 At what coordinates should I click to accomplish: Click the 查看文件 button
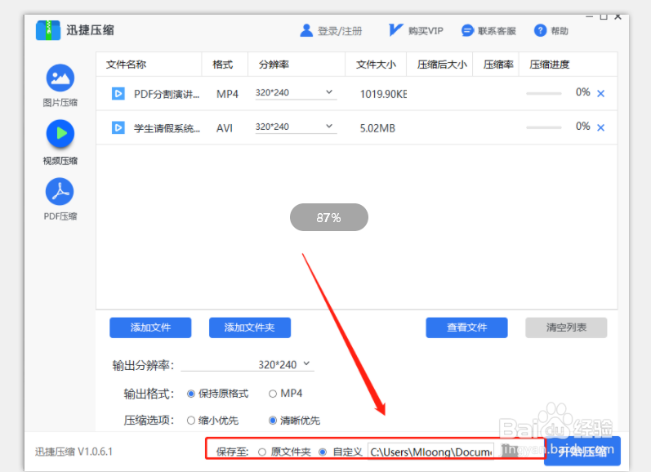[466, 327]
